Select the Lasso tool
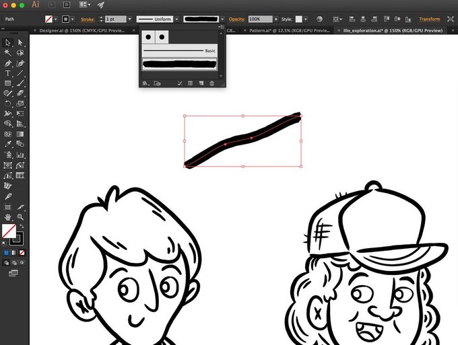The width and height of the screenshot is (458, 345). pos(20,52)
